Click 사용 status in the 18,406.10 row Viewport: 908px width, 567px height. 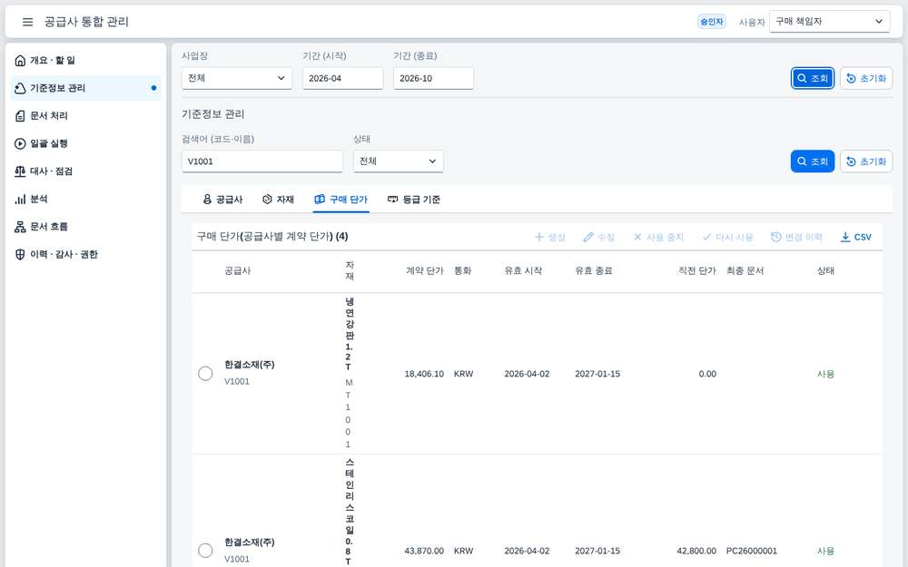[x=825, y=375]
